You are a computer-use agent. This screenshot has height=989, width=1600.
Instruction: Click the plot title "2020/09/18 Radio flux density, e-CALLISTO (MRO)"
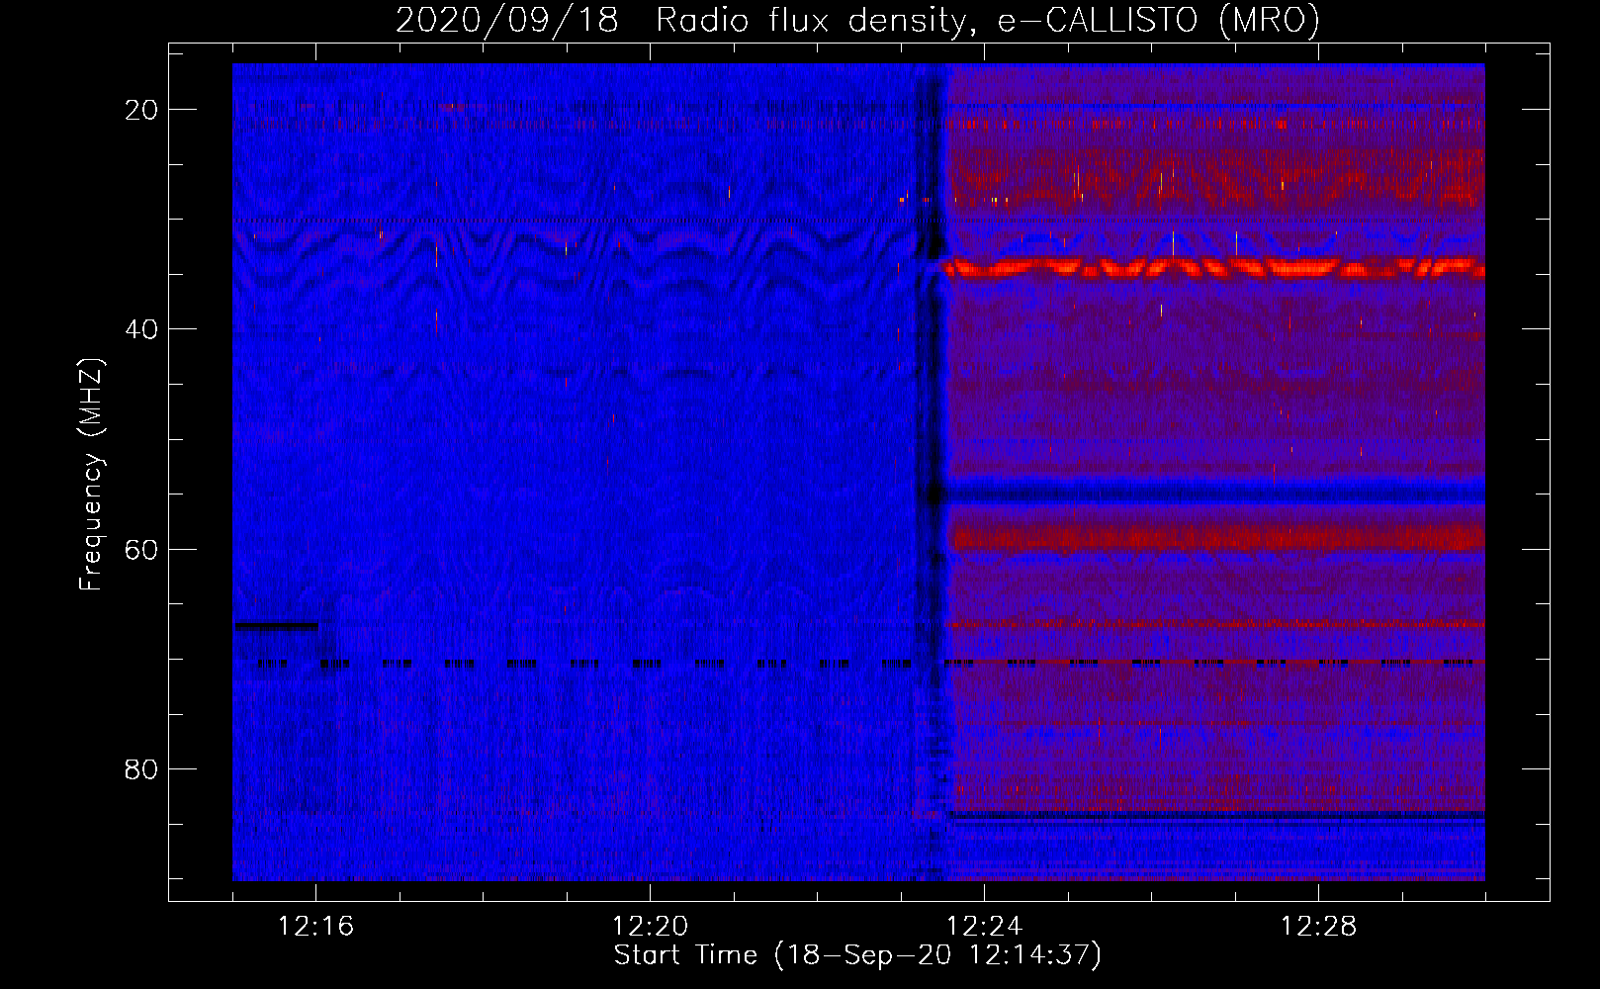(857, 20)
